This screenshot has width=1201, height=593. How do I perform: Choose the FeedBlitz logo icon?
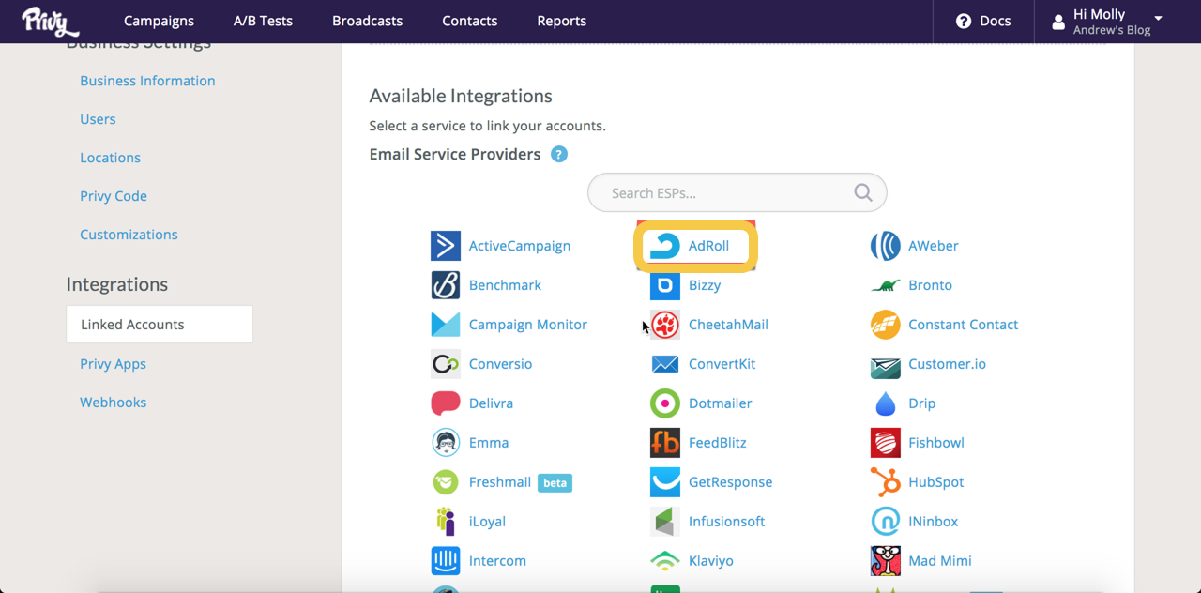[665, 443]
